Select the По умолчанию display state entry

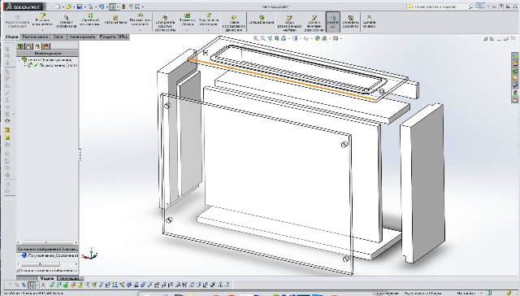(x=52, y=255)
